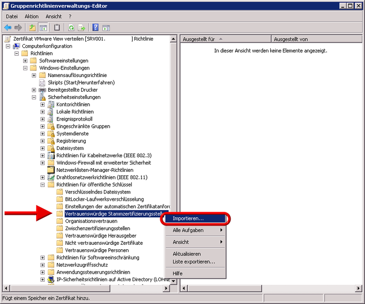Expand the Netzwerkzugriffsschutz node
This screenshot has height=304, width=365.
pos(43,265)
